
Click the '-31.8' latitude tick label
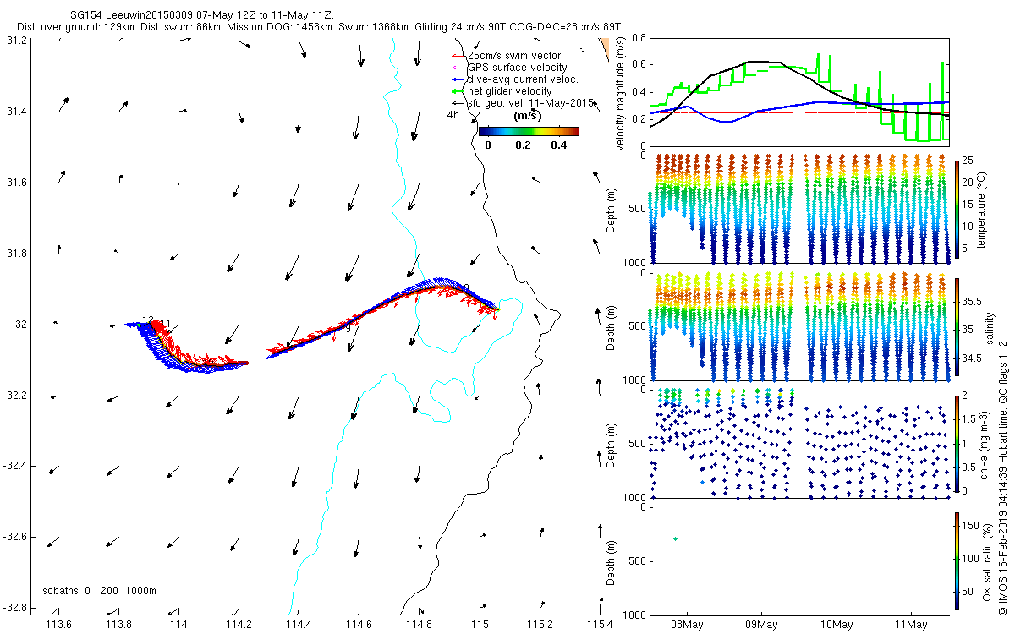click(x=14, y=254)
